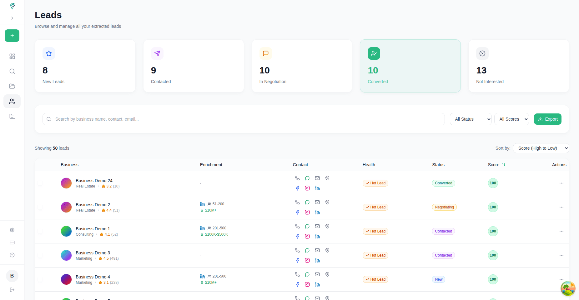Click the map pin icon for Business Demo 4

coord(327,274)
